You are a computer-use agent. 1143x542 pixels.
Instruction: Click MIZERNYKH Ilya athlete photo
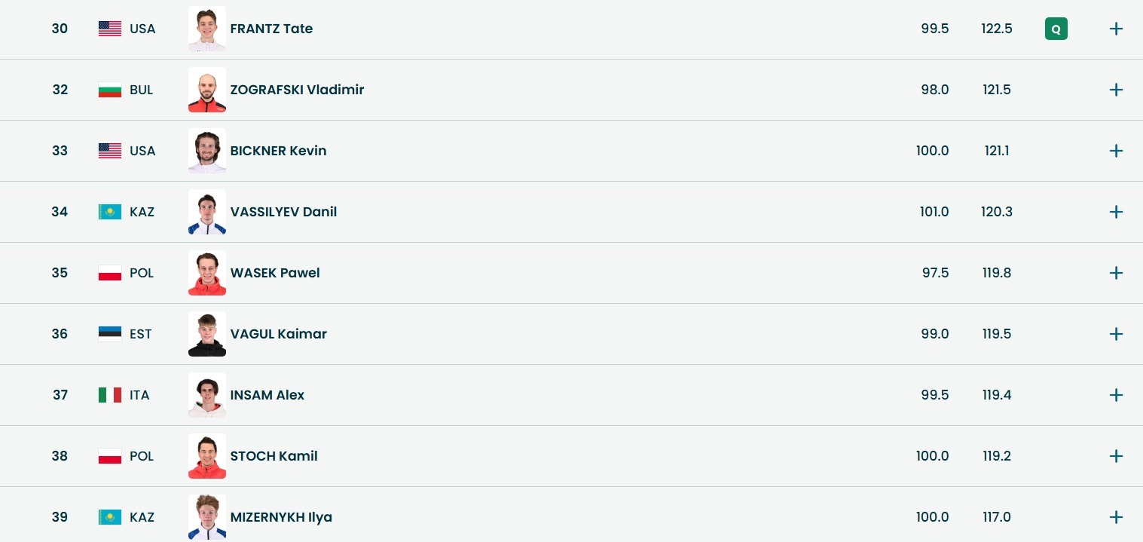click(207, 517)
